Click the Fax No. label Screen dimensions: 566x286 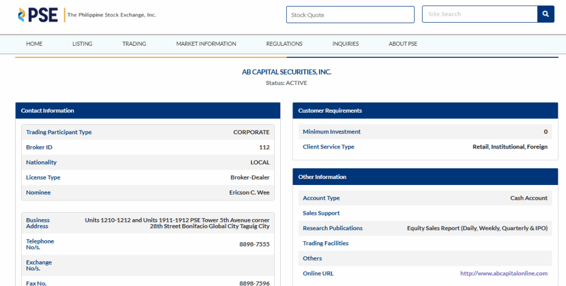[x=36, y=283]
